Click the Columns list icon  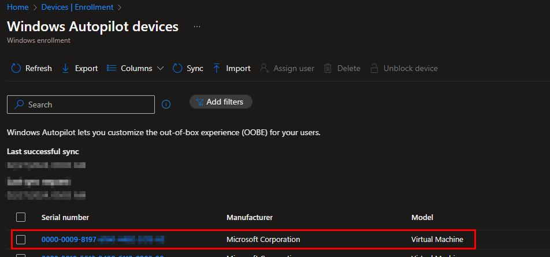pos(112,68)
